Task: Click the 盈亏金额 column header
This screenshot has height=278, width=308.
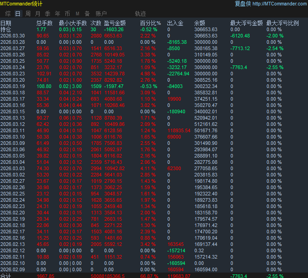Action: point(115,23)
